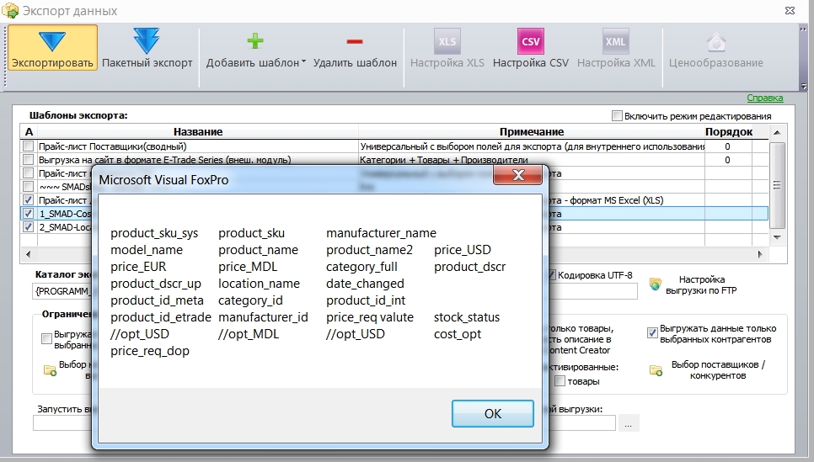Check the Прайс-лист Поставщики(сводный) row checkbox
Viewport: 814px width, 462px height.
coord(29,146)
